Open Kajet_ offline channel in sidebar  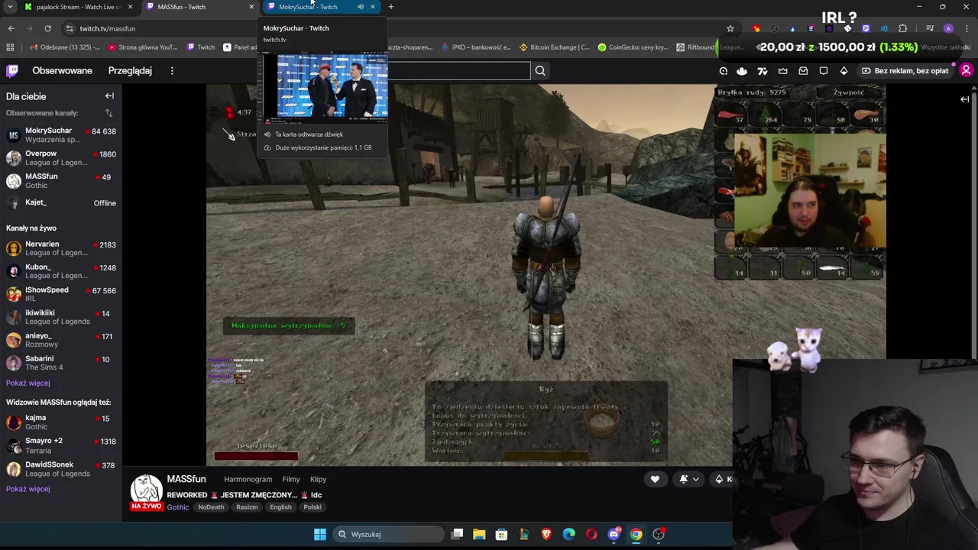(x=61, y=203)
